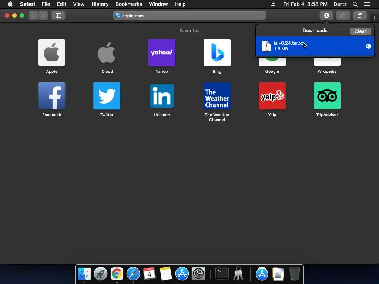
Task: Open the Facebook favorite
Action: [x=52, y=96]
